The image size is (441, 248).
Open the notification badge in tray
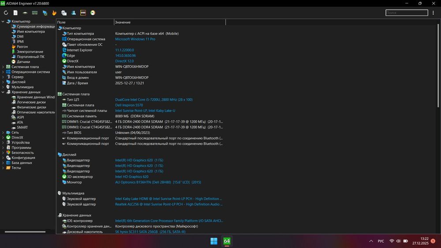pos(433,241)
